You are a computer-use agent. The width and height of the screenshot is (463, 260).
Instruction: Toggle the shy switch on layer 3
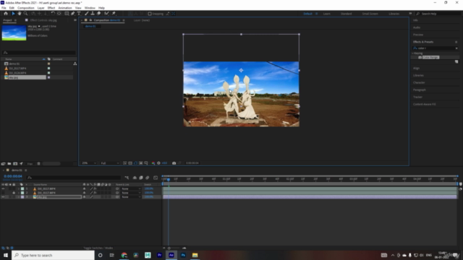84,196
